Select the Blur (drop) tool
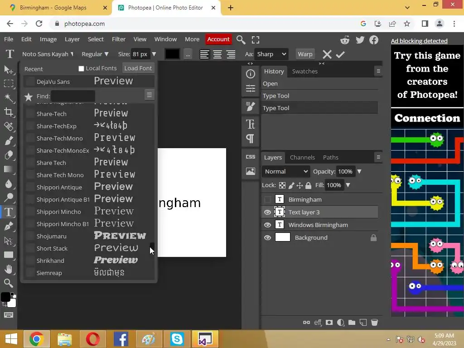This screenshot has width=464, height=348. pyautogui.click(x=9, y=184)
